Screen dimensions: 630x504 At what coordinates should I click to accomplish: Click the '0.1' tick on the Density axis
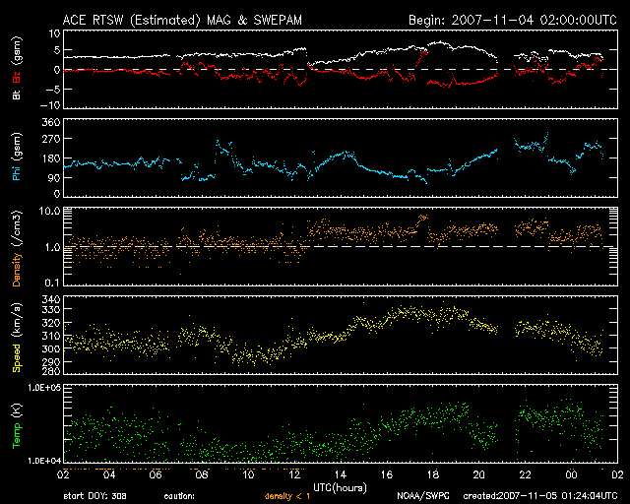click(x=52, y=283)
